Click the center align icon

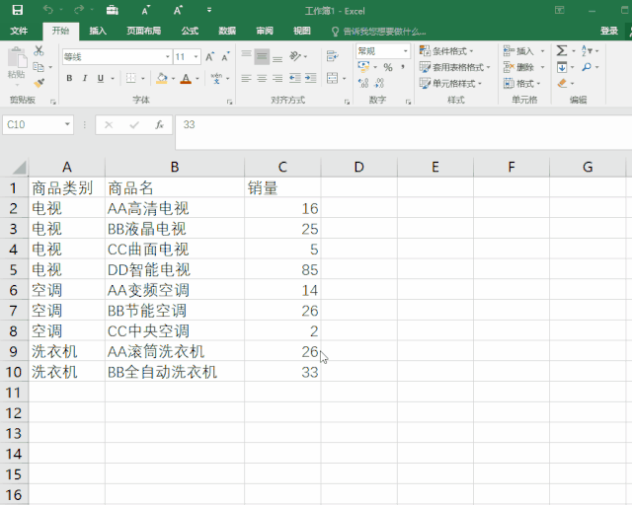(x=262, y=79)
